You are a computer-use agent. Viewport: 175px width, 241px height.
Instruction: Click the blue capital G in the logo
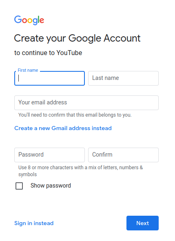pos(18,19)
